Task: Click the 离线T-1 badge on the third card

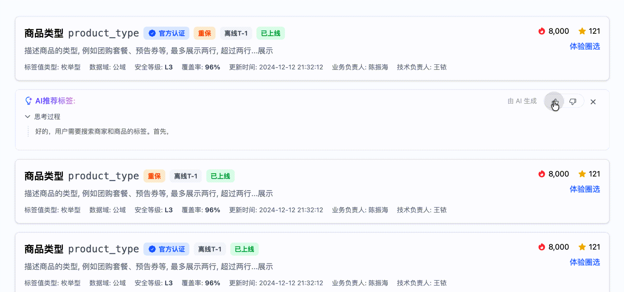Action: (x=210, y=249)
